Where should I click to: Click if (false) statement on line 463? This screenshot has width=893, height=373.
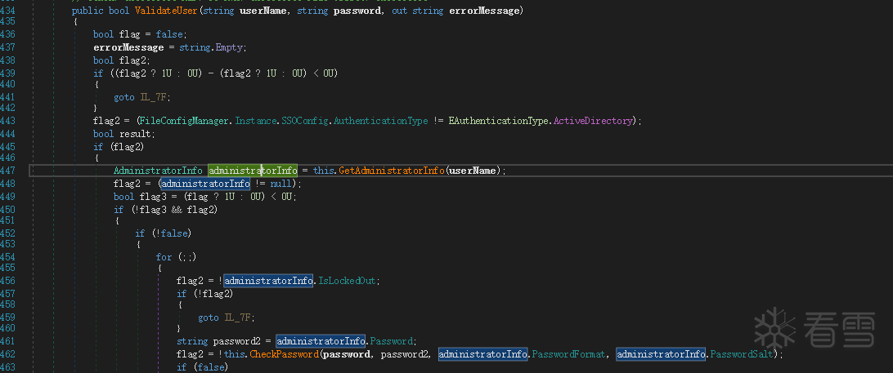(x=202, y=366)
